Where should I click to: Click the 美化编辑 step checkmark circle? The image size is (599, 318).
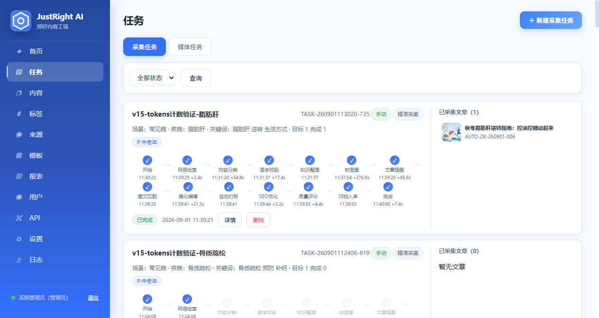tap(188, 187)
